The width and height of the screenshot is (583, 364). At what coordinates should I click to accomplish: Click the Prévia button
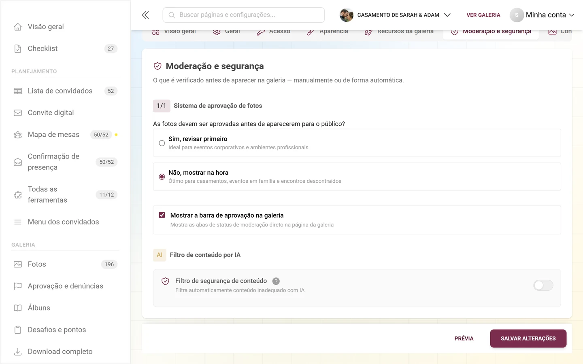click(x=464, y=339)
